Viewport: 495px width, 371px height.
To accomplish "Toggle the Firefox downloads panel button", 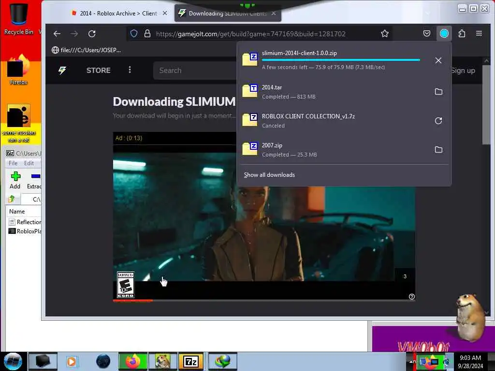I will pyautogui.click(x=444, y=33).
